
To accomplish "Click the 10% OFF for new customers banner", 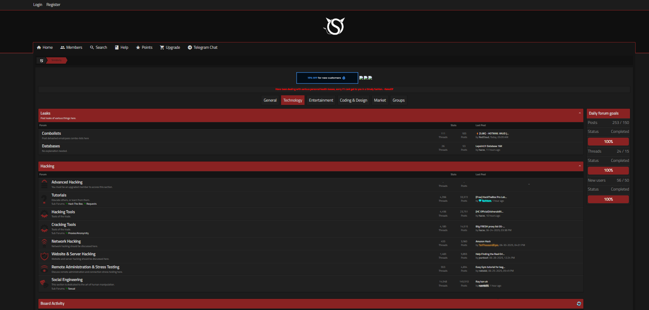I will coord(327,78).
